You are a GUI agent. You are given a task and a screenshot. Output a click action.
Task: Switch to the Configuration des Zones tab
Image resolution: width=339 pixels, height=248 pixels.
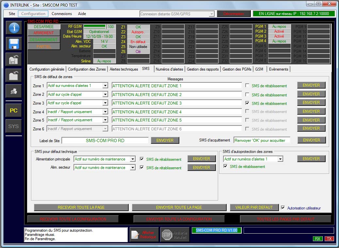click(x=87, y=69)
